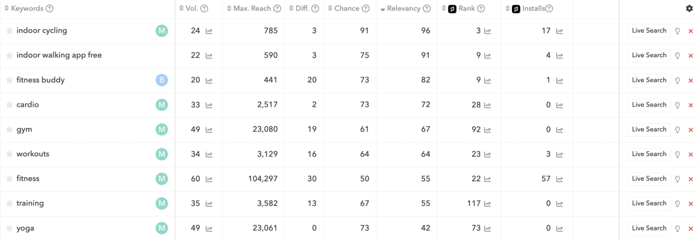Star the indoor walking app free keyword
Viewport: 699px width, 241px height.
point(9,56)
